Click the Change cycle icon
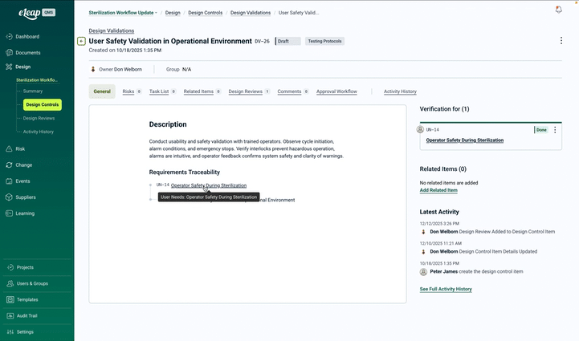The width and height of the screenshot is (579, 341). (x=9, y=165)
